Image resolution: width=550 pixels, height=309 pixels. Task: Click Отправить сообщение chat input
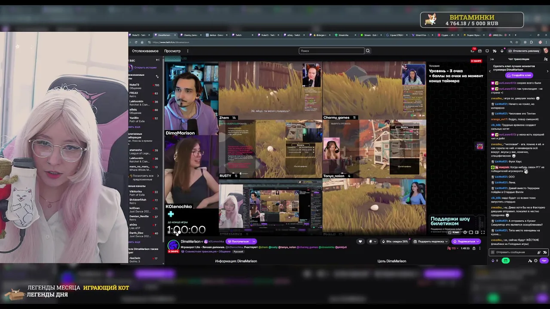click(x=519, y=252)
